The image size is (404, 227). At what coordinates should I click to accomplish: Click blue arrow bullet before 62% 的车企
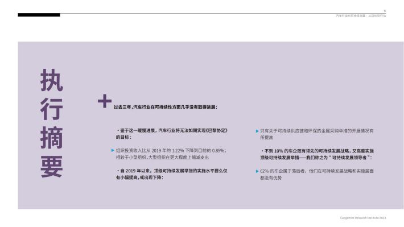(x=257, y=171)
